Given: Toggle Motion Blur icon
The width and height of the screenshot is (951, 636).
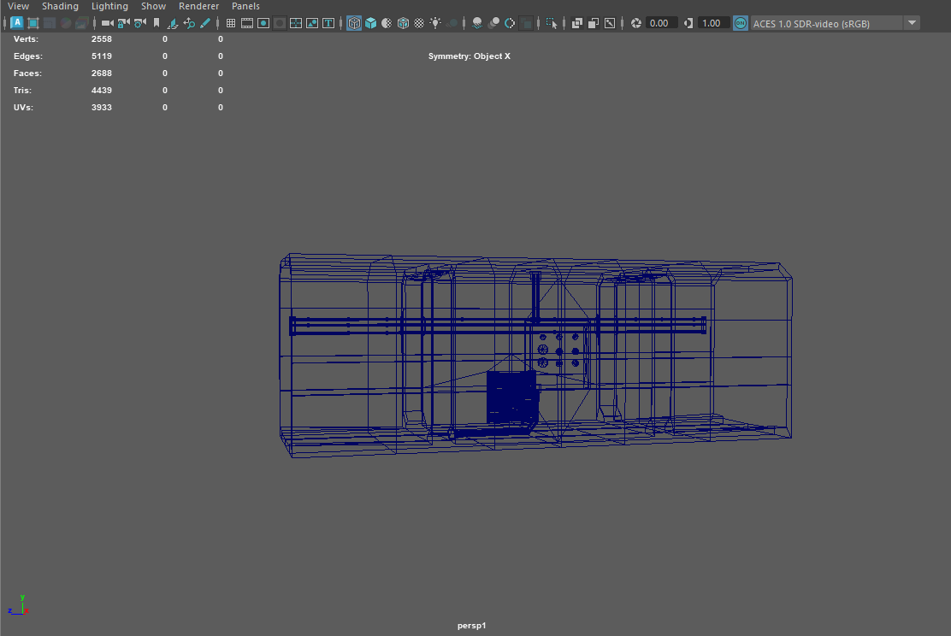Looking at the screenshot, I should tap(493, 23).
